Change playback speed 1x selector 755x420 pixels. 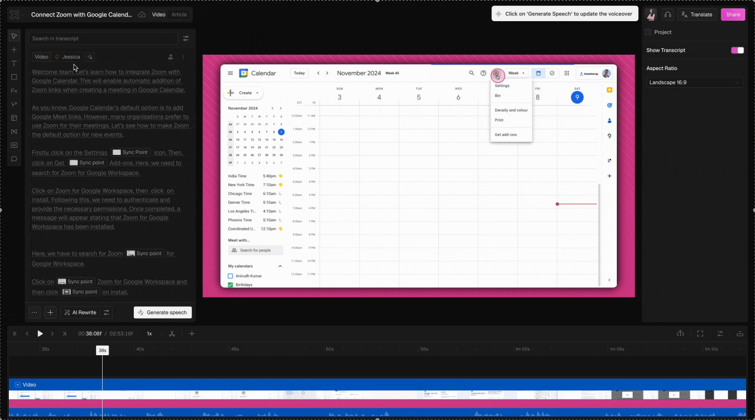point(149,333)
